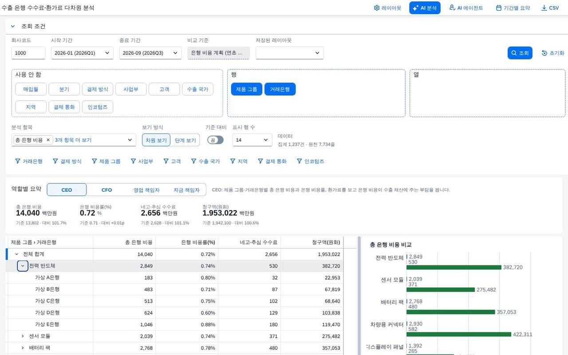Click the 전력 반도체 green bar
568x355 pixels.
pos(454,268)
